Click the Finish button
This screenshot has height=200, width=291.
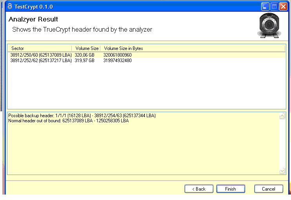pyautogui.click(x=231, y=189)
